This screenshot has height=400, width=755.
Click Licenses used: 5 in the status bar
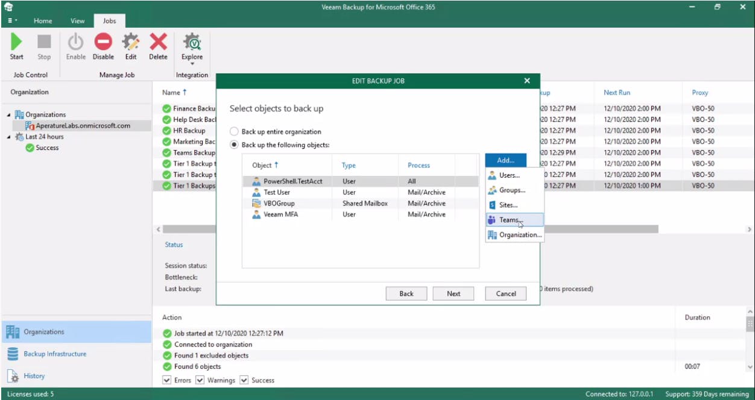(30, 394)
